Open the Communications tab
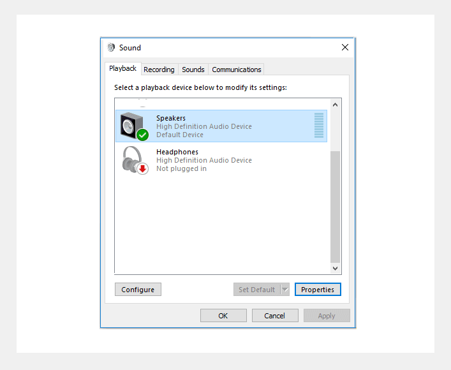Image resolution: width=451 pixels, height=370 pixels. (237, 70)
